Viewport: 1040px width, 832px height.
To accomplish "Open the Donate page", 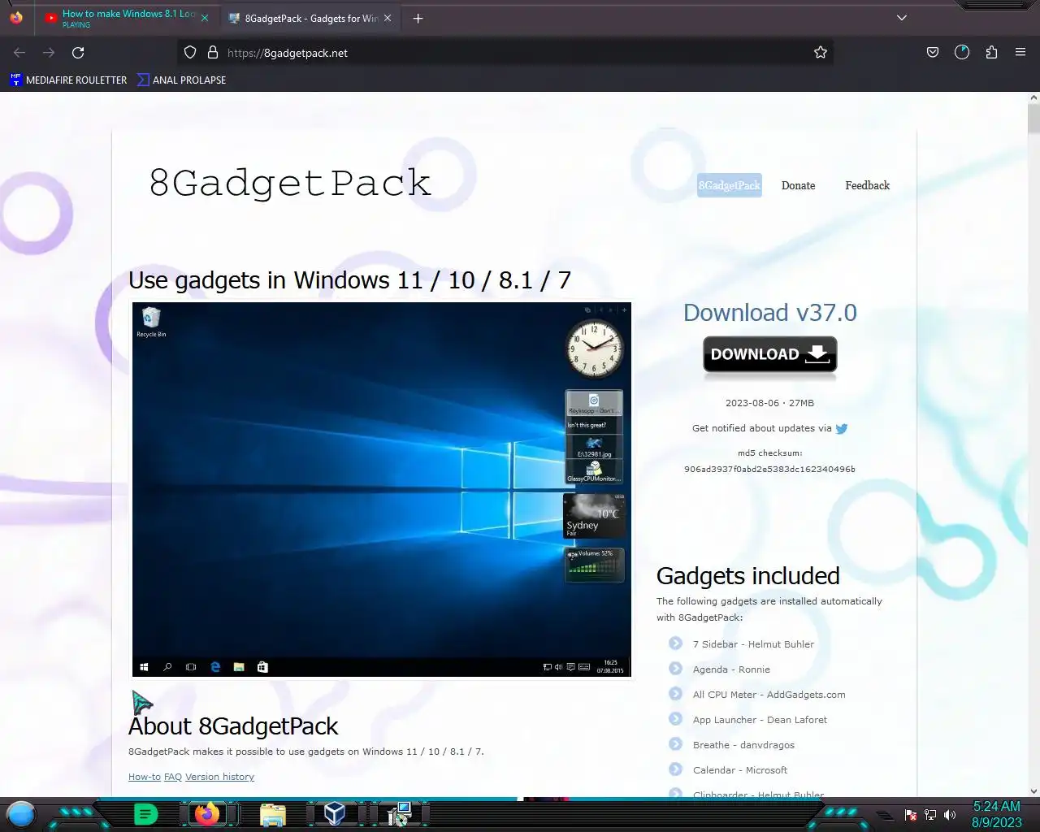I will pyautogui.click(x=798, y=185).
